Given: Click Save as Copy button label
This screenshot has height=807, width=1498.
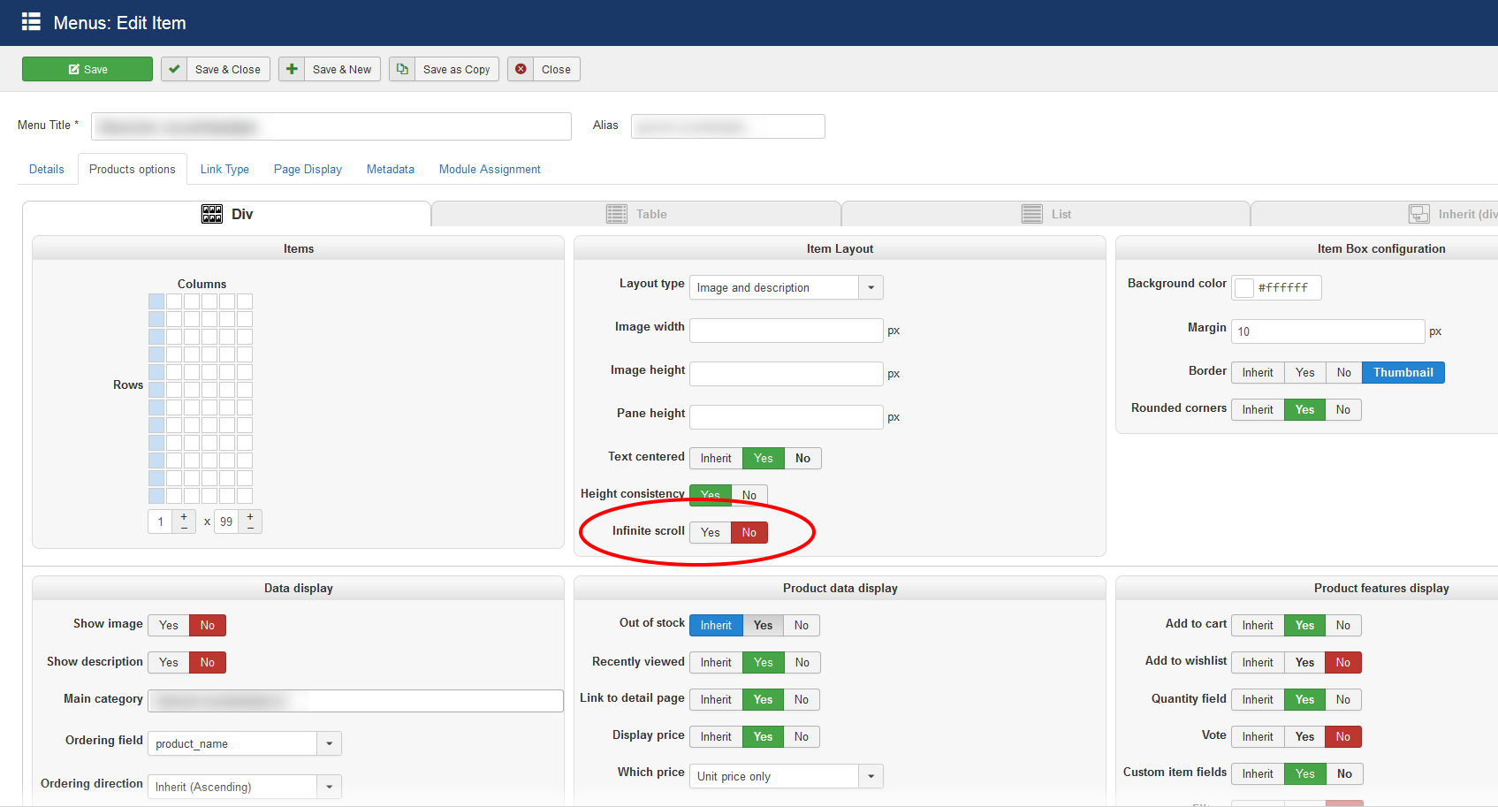Looking at the screenshot, I should (x=456, y=69).
